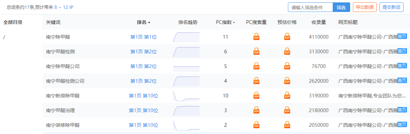The width and height of the screenshot is (410, 134).
Task: Click 首页 badge in 南宁甲醛检测 row
Action: [x=402, y=51]
